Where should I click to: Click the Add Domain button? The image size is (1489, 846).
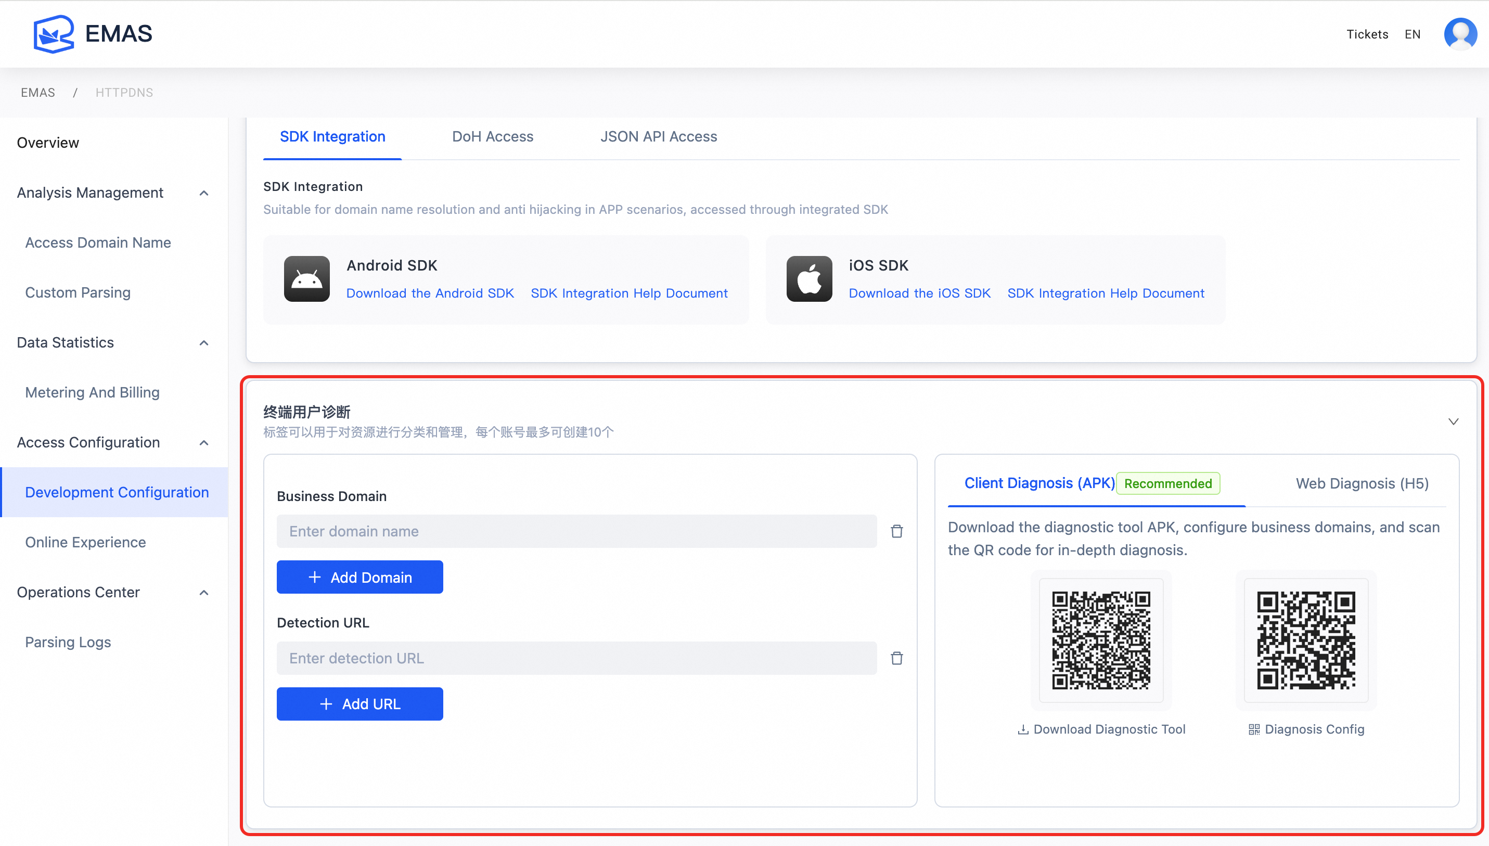pos(360,577)
